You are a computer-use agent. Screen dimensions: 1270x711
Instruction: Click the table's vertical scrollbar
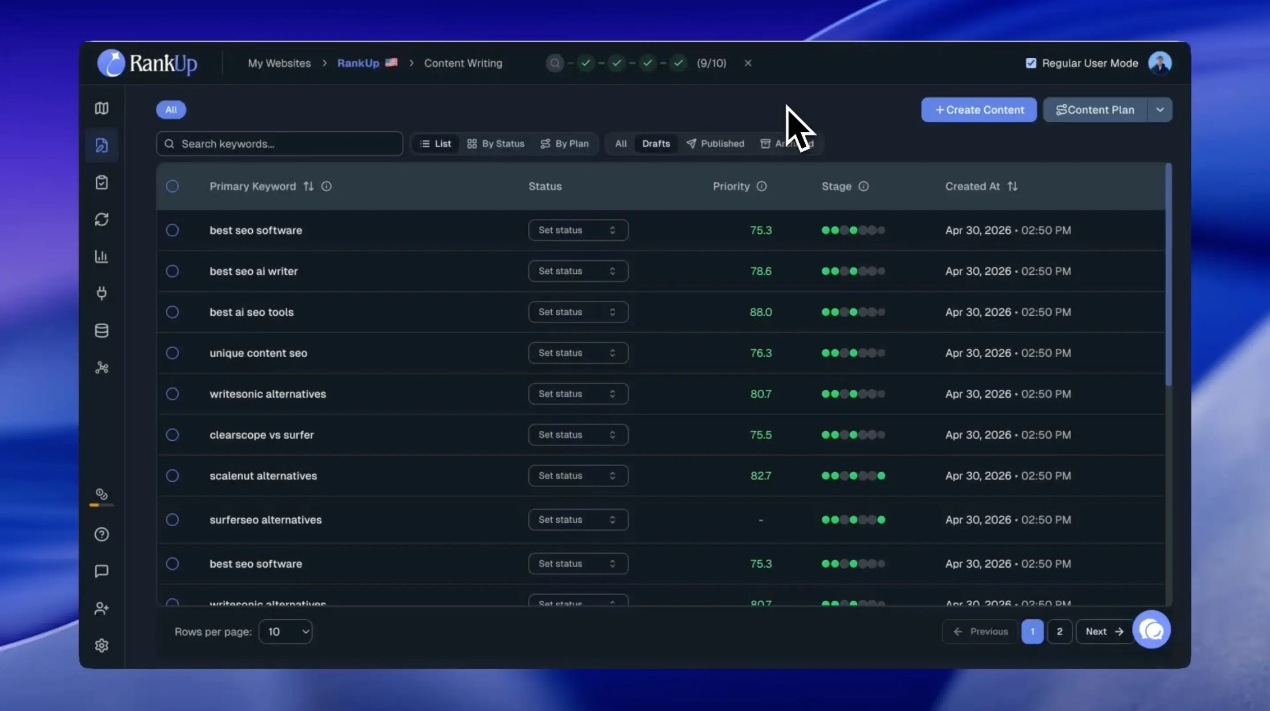[x=1169, y=275]
